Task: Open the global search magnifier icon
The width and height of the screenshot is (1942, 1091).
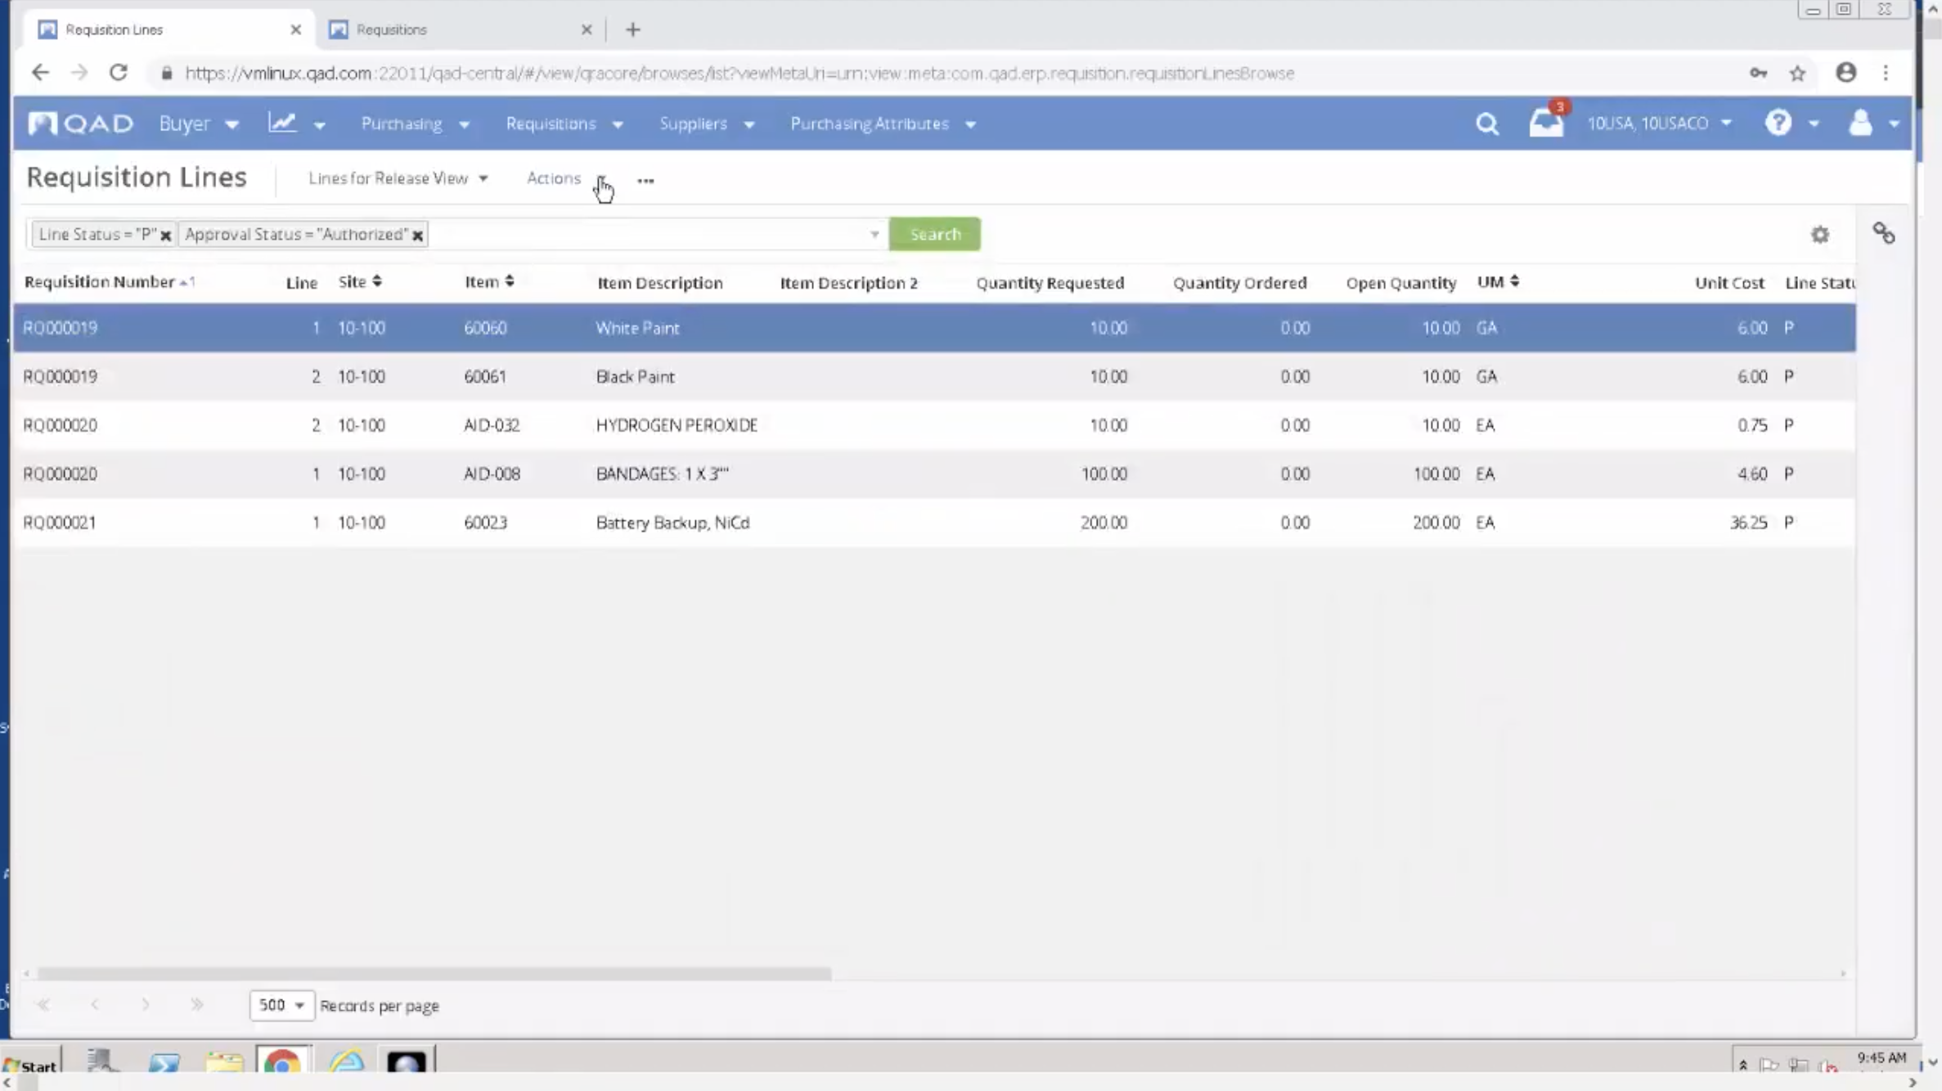Action: tap(1487, 123)
